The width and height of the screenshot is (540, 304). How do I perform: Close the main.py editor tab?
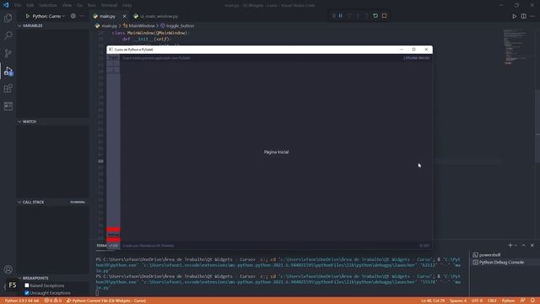point(124,16)
